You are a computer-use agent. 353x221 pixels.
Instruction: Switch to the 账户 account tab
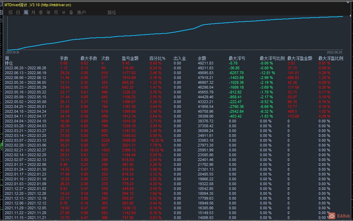[81, 13]
